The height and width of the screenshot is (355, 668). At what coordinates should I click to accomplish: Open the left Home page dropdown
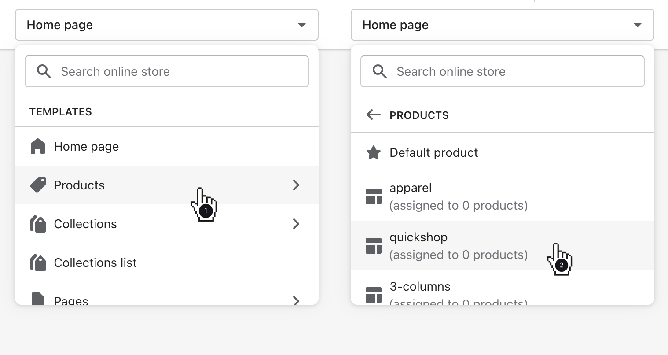point(166,25)
